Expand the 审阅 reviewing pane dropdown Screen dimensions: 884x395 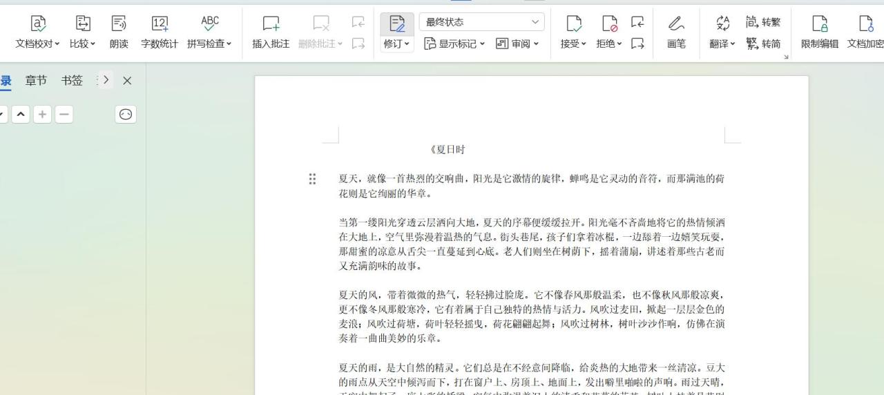(517, 44)
